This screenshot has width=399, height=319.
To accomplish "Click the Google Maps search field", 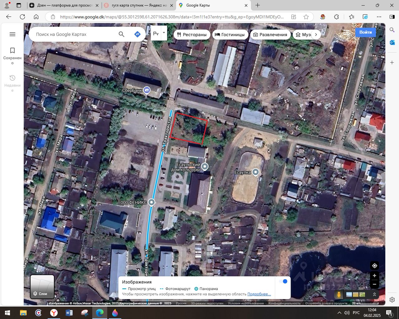I will click(75, 34).
